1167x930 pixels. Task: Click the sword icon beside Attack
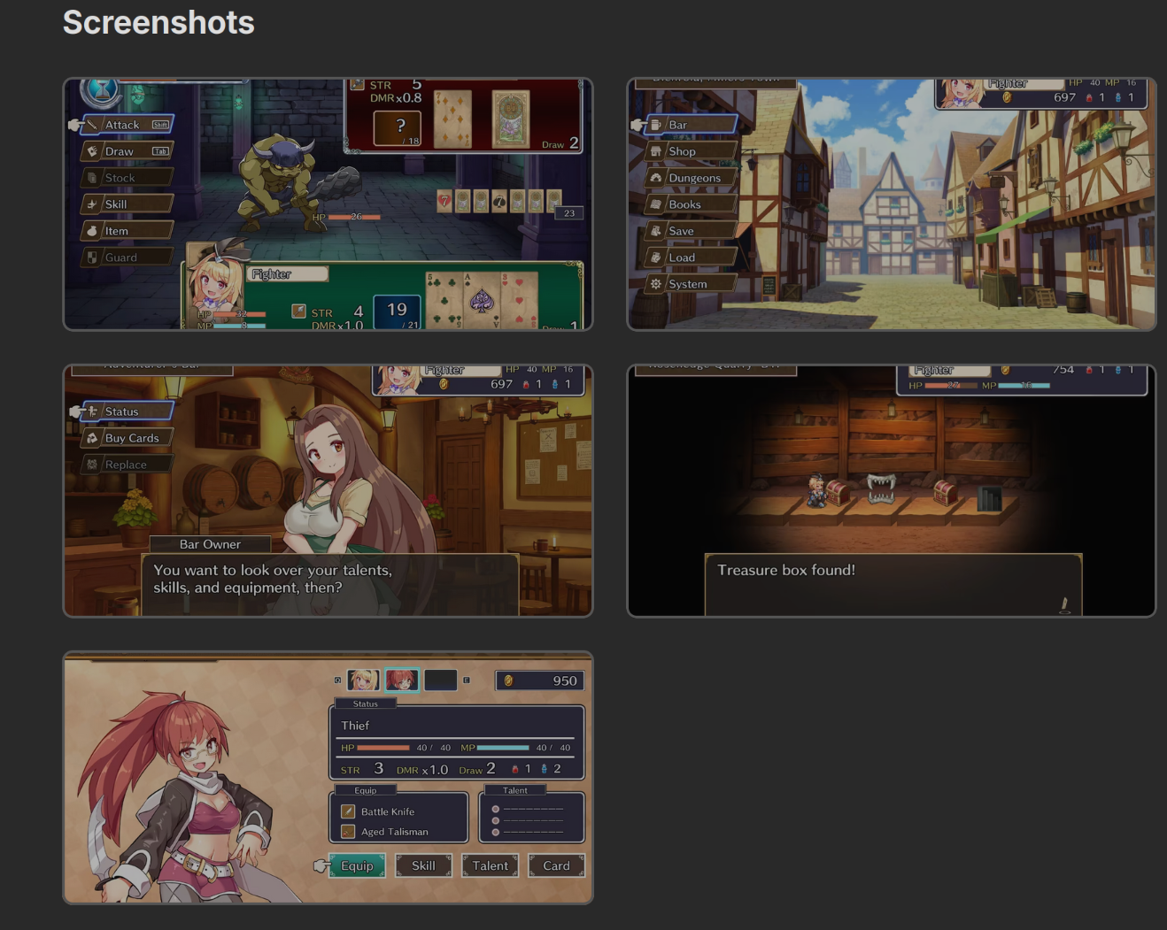[92, 125]
